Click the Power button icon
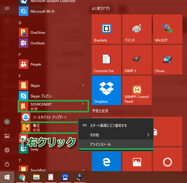Viewport: 187px width, 183px height. point(7,164)
